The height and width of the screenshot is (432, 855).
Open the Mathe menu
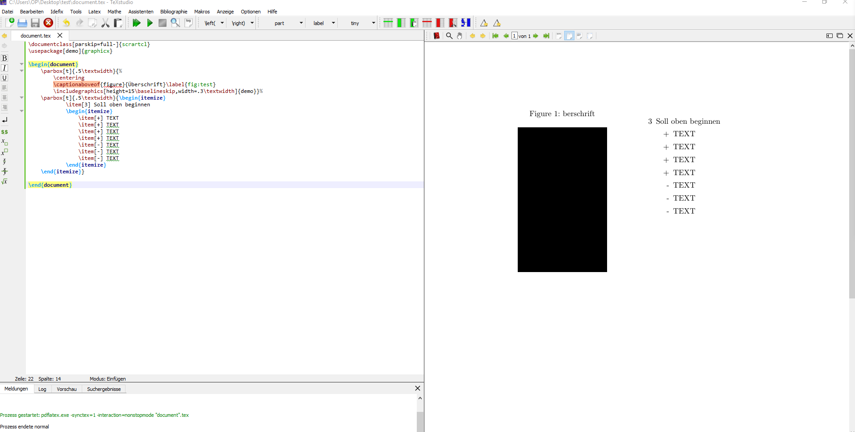pos(114,12)
